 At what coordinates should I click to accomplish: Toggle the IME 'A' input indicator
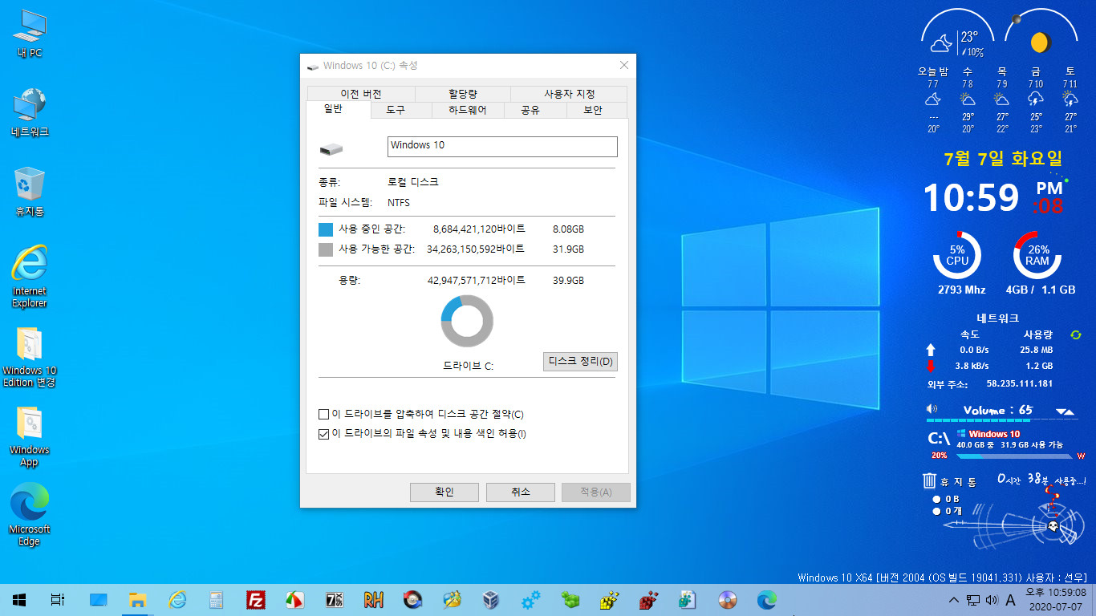click(x=1011, y=600)
